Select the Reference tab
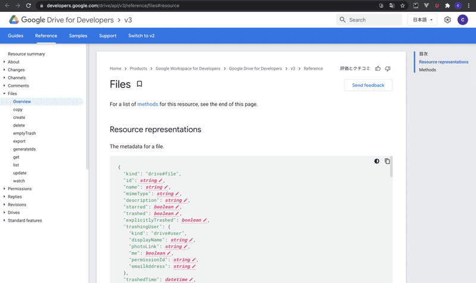This screenshot has height=283, width=476. (46, 36)
